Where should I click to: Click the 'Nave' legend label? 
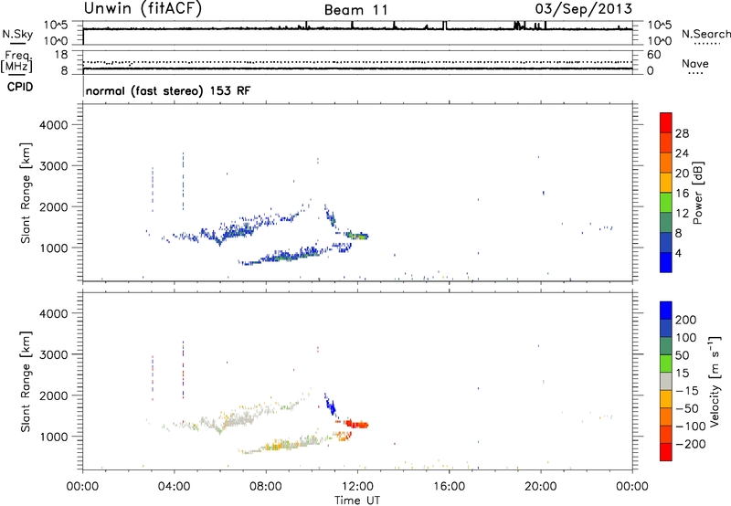point(695,63)
